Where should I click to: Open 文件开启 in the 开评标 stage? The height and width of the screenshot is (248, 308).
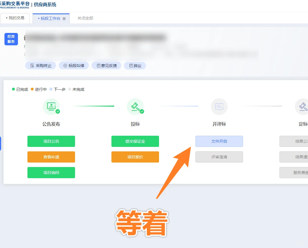tap(219, 141)
